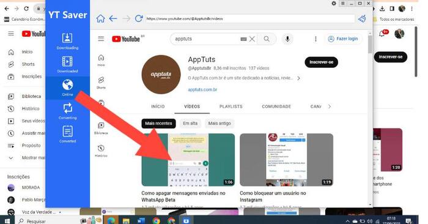Click 'Fazer login' button
428x224 pixels.
344,39
